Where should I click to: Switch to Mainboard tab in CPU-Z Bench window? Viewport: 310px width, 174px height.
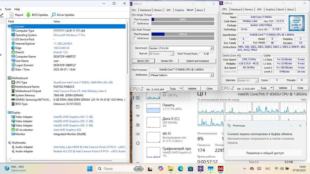click(145, 10)
